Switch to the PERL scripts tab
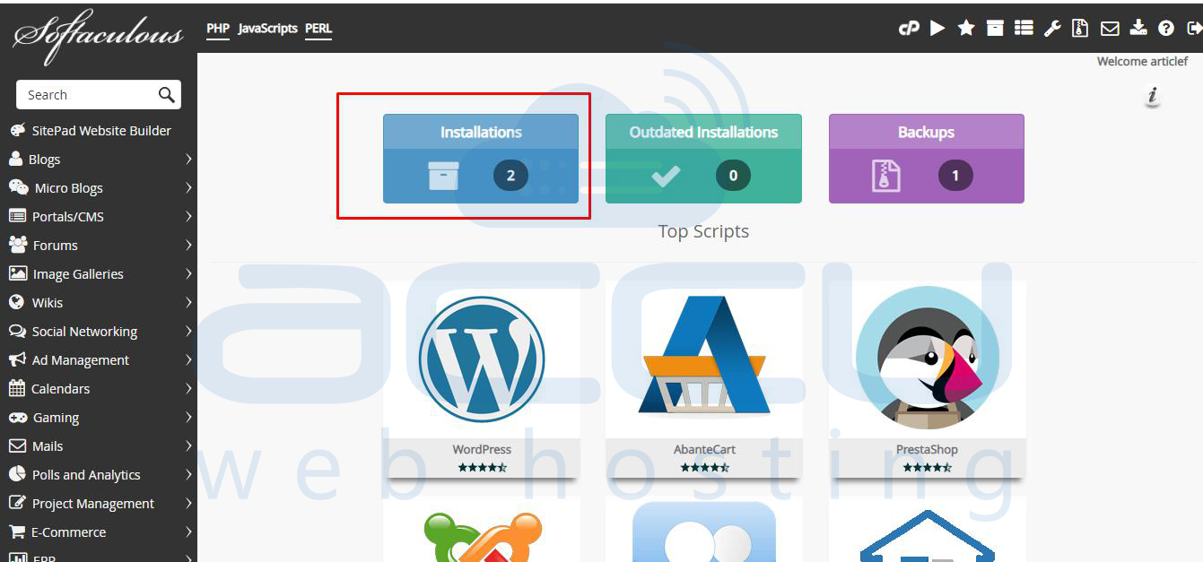Viewport: 1203px width, 562px height. (x=318, y=29)
